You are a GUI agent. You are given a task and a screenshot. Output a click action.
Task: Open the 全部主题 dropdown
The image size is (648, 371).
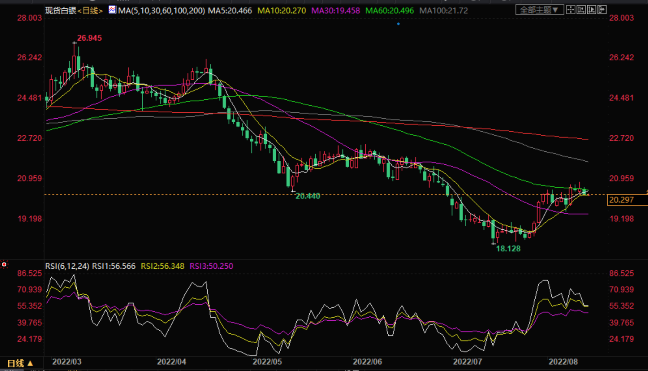point(539,10)
